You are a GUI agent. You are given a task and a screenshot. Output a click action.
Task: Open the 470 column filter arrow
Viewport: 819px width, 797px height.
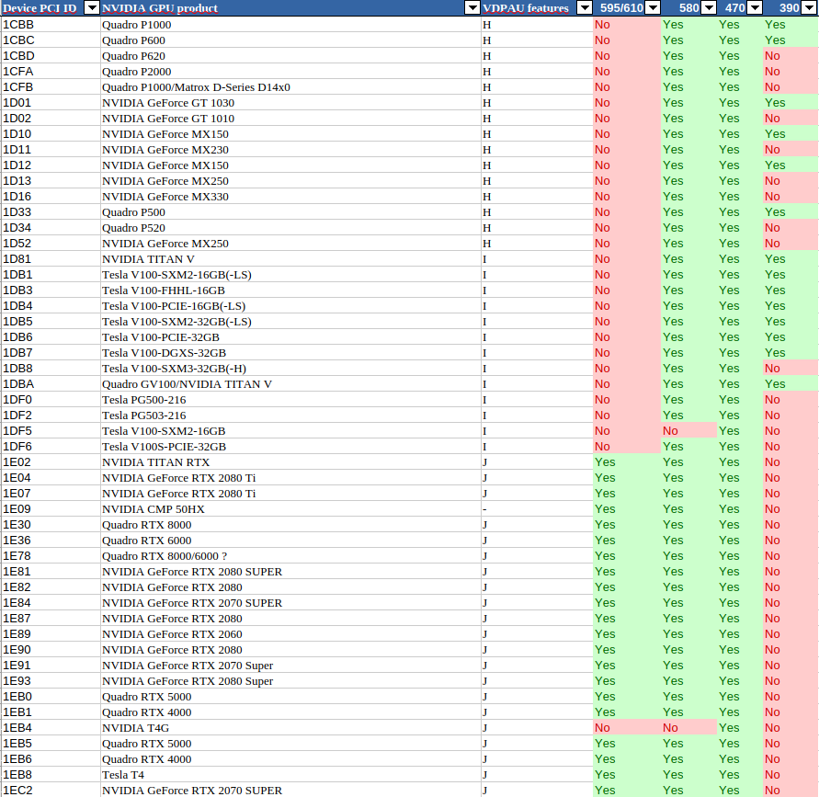[x=755, y=7]
